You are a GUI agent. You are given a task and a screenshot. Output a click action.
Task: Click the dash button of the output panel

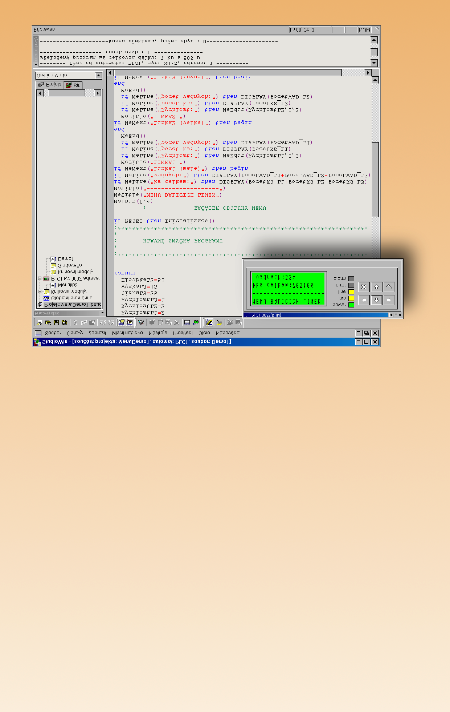click(36, 64)
